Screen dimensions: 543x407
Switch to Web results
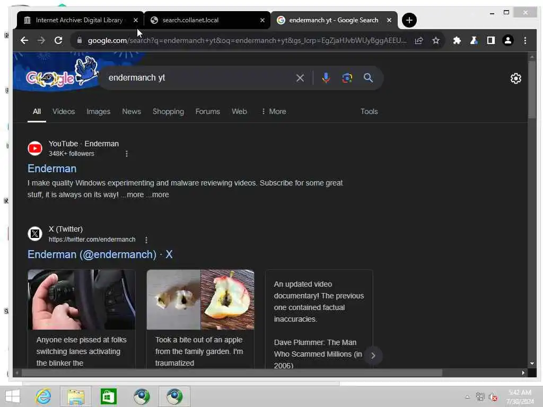pyautogui.click(x=239, y=112)
